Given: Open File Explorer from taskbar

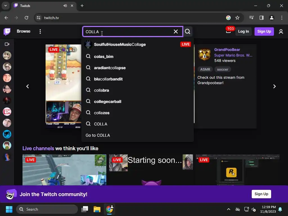Looking at the screenshot, I should tap(97, 209).
